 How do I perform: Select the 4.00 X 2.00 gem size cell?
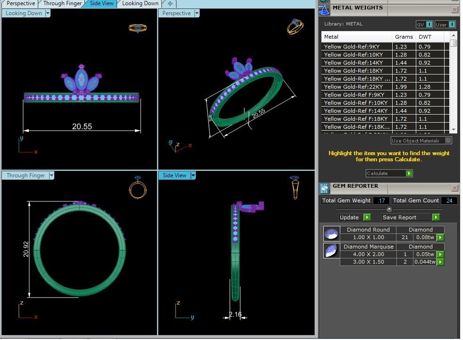point(368,254)
